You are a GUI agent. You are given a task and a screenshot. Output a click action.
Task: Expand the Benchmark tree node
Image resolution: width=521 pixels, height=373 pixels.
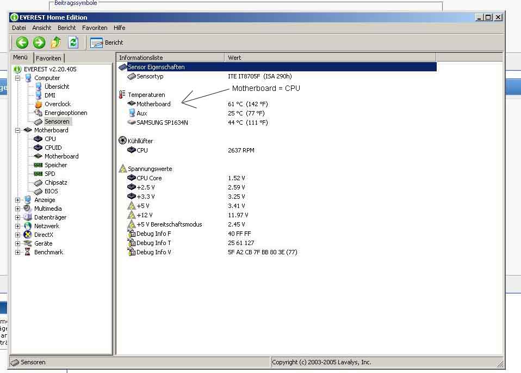[x=17, y=252]
